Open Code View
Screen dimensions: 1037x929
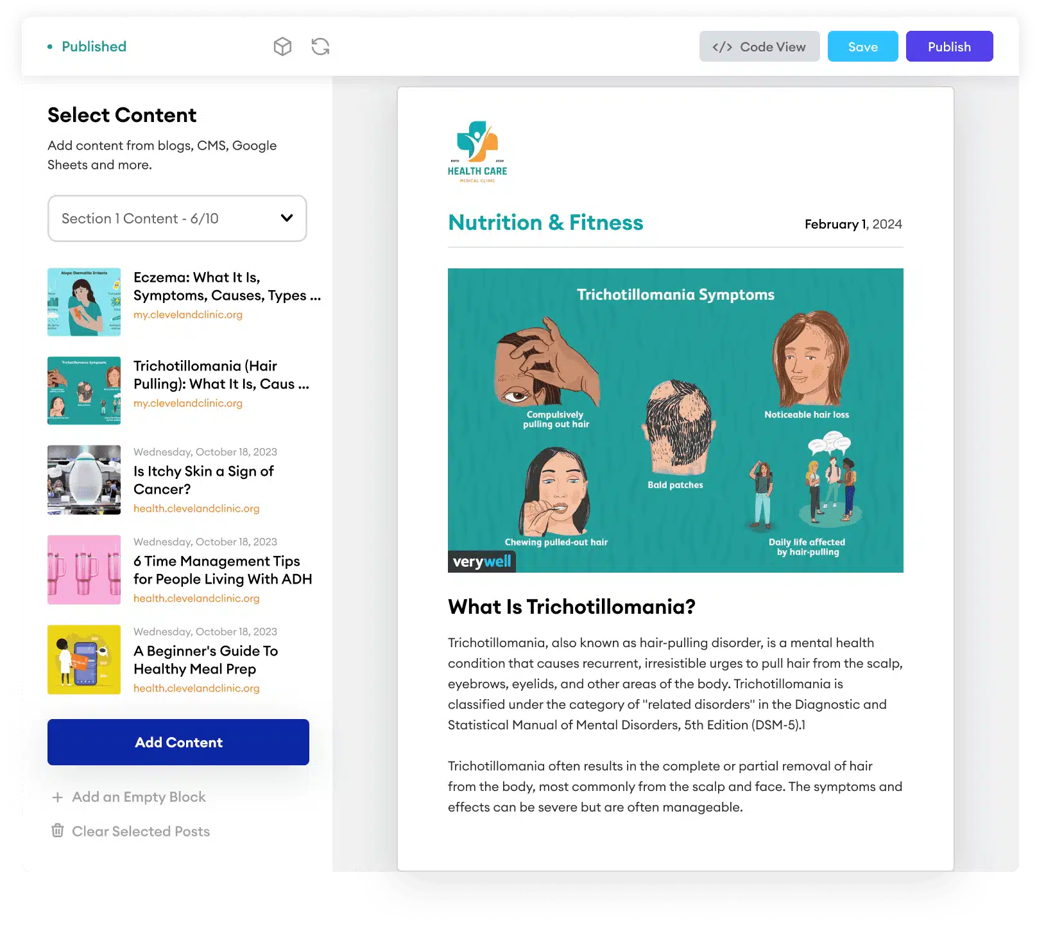point(759,46)
